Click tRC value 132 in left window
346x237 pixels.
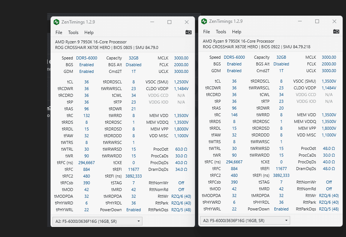87,116
